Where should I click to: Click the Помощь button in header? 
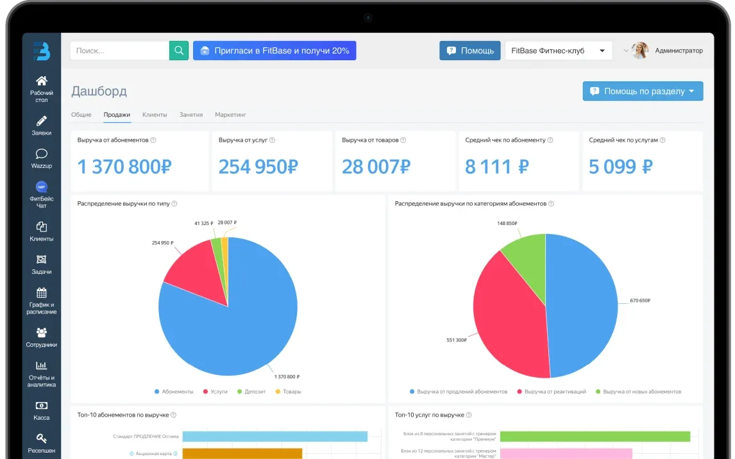pos(469,51)
